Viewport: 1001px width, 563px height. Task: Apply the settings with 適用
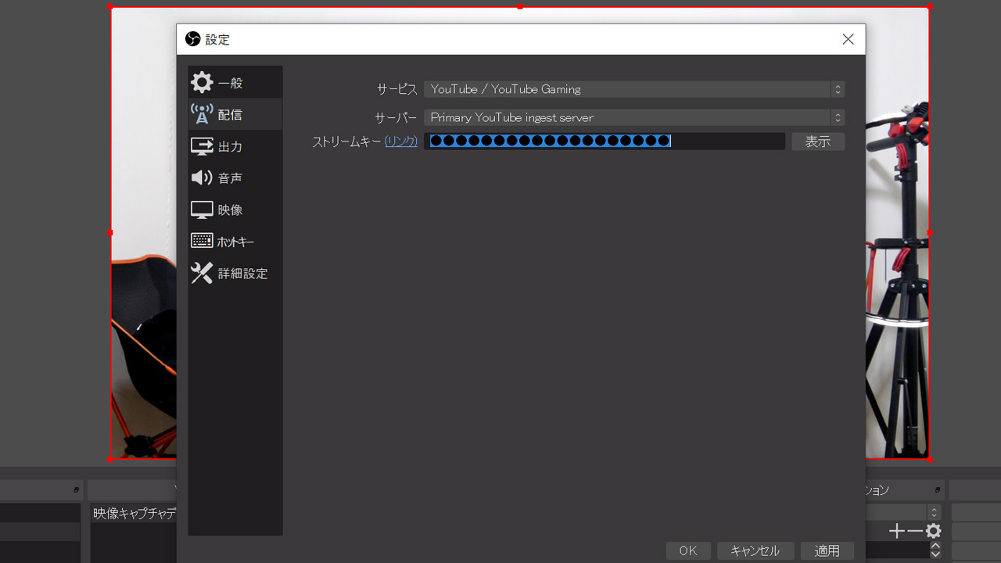(x=827, y=550)
